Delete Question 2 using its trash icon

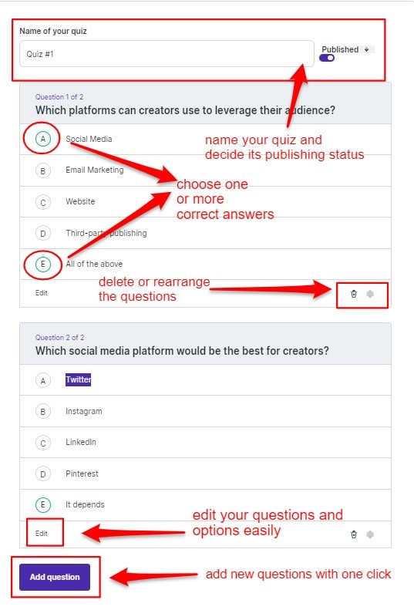354,534
